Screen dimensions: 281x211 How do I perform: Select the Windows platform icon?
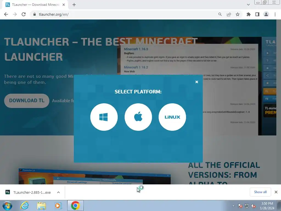pyautogui.click(x=104, y=117)
